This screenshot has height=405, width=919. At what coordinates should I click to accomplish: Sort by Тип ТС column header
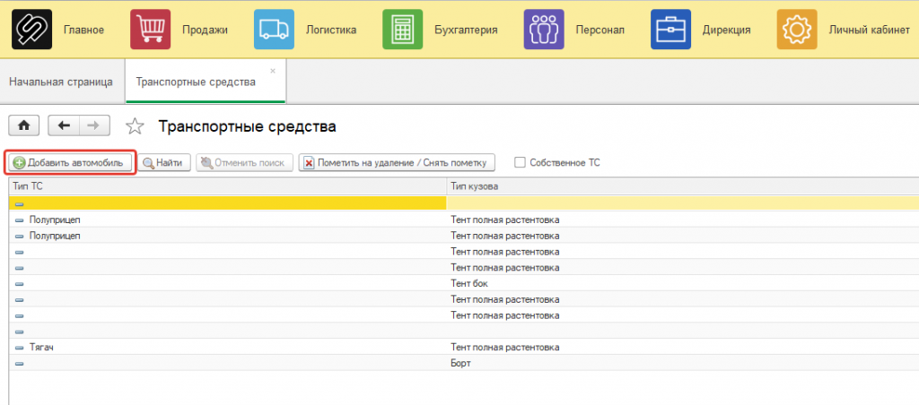(227, 186)
